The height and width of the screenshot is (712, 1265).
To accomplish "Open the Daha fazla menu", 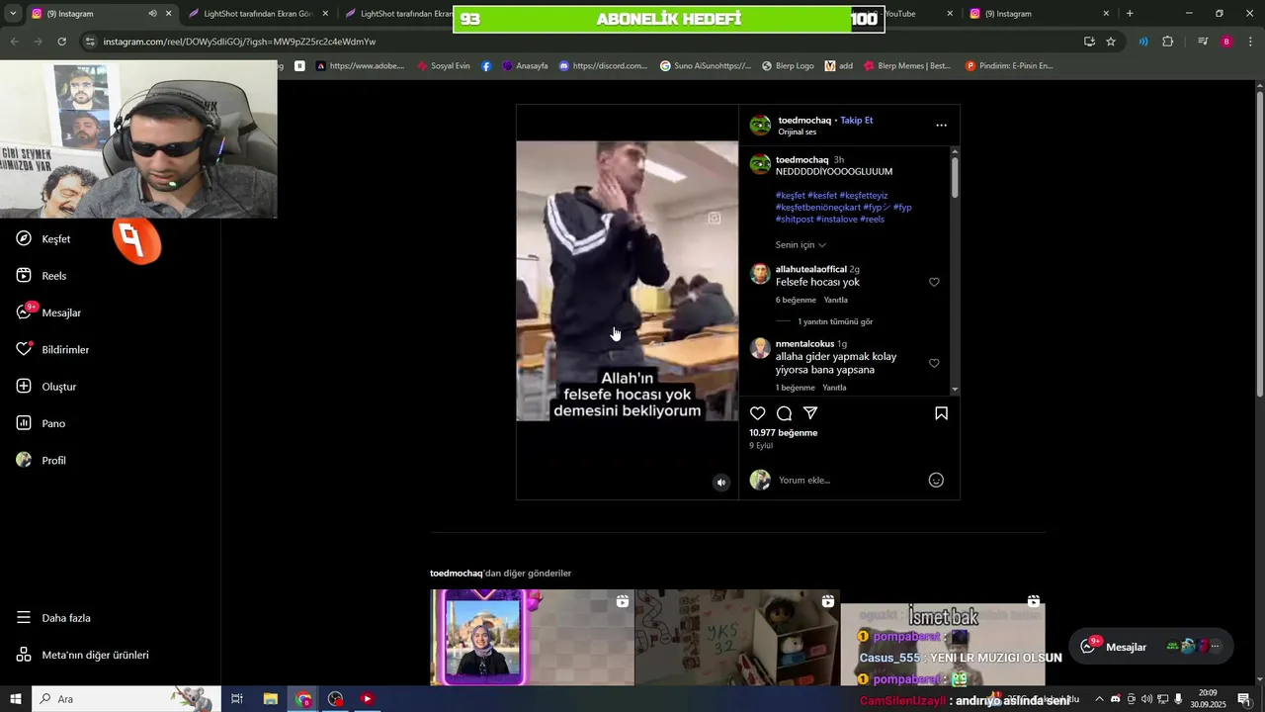I will pos(53,618).
